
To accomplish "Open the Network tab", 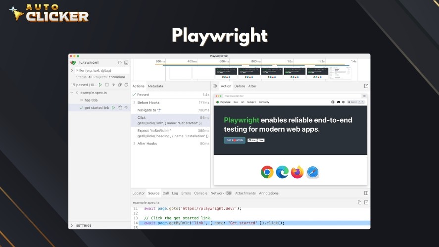I will 221,193.
